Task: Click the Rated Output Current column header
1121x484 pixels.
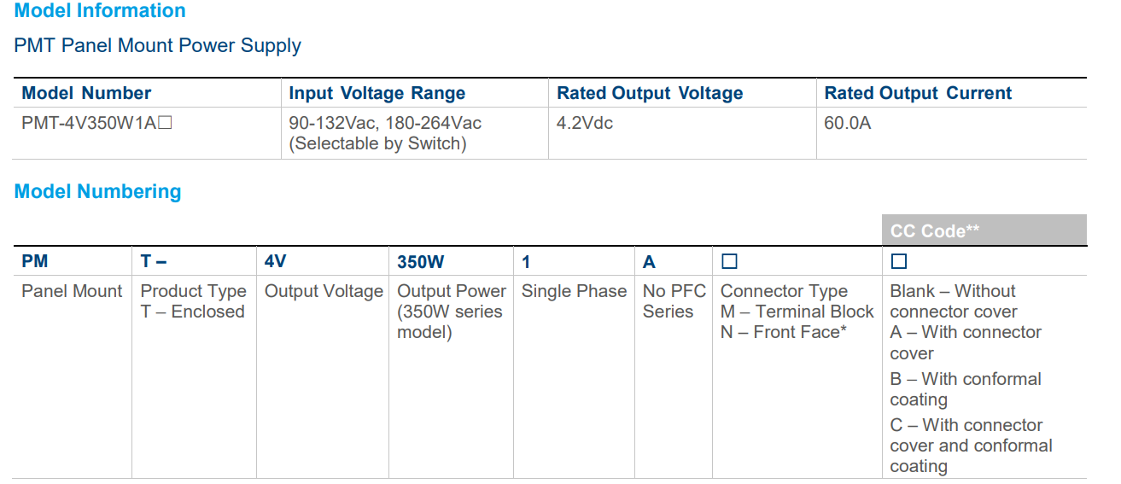Action: click(918, 93)
